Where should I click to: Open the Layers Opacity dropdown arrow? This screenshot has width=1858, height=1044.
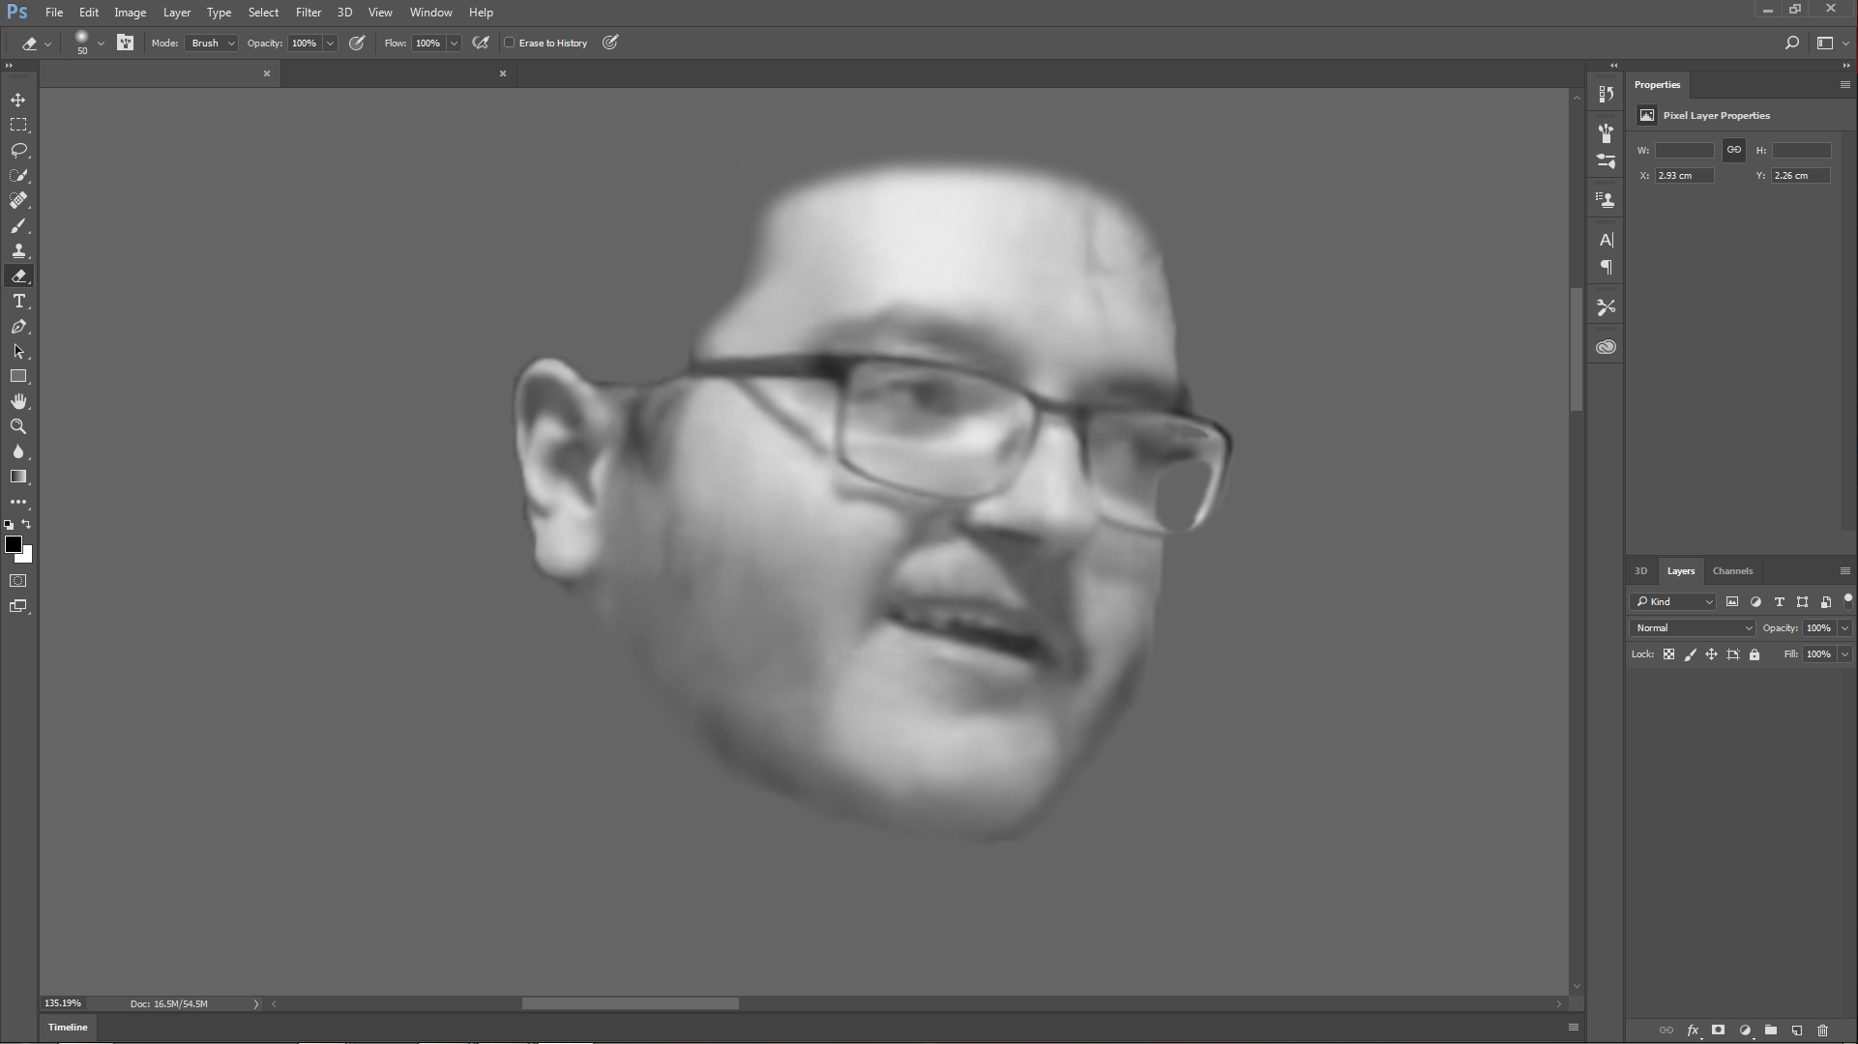(x=1844, y=627)
